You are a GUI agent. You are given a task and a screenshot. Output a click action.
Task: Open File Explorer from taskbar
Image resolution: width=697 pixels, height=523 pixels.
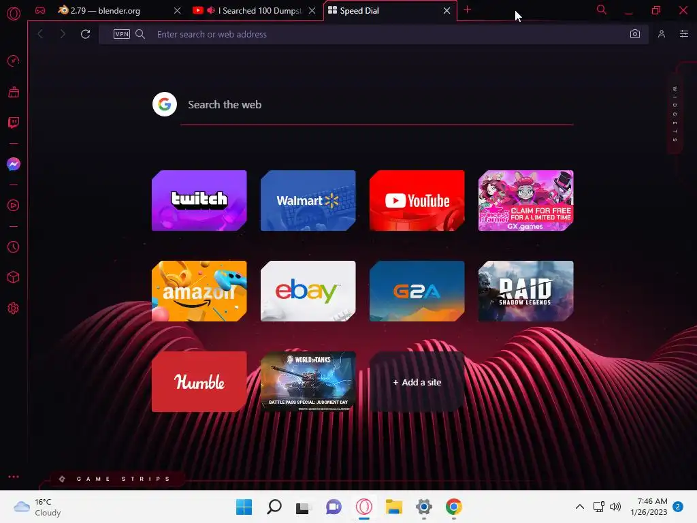394,507
